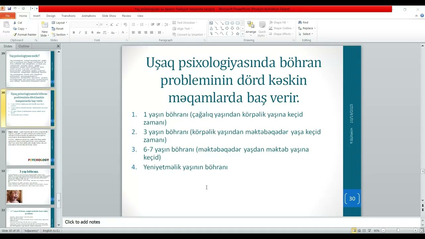Open the Slide Show ribbon tab

[109, 16]
